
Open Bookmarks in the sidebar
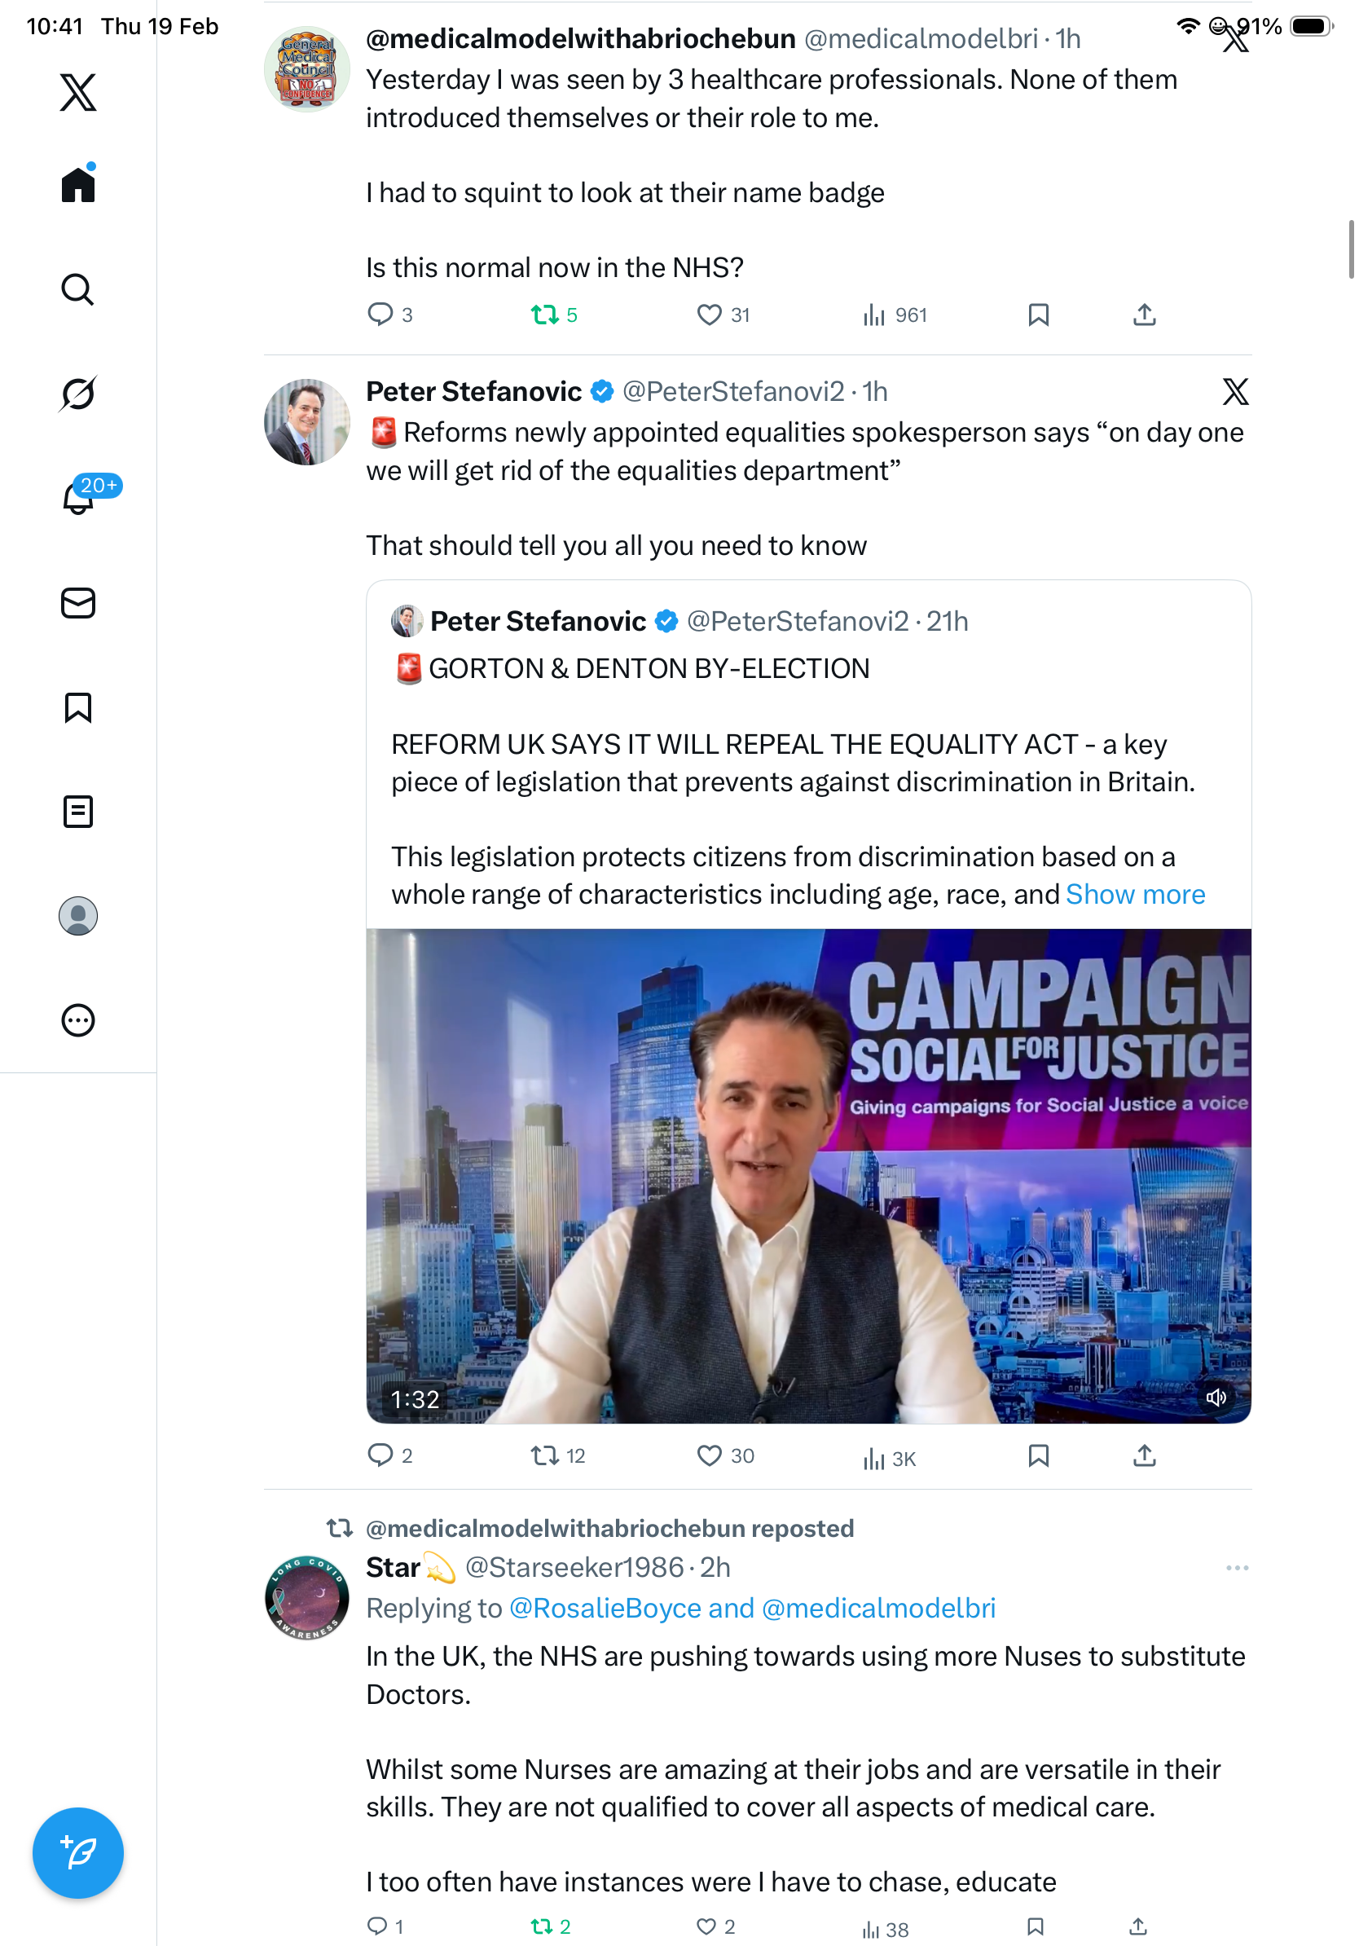point(78,707)
